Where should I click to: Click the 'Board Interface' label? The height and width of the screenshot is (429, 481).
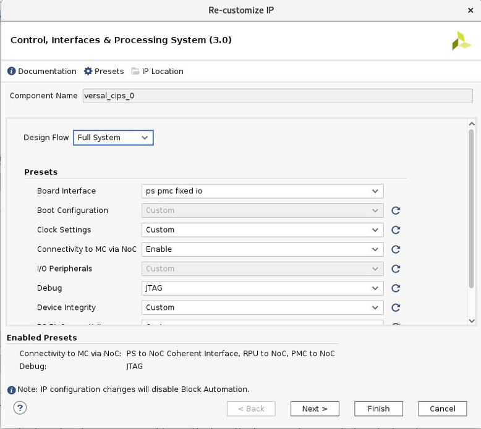point(67,191)
